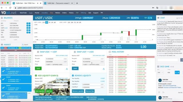Open the Dice menu item
This screenshot has height=102, width=183.
[x=51, y=13]
